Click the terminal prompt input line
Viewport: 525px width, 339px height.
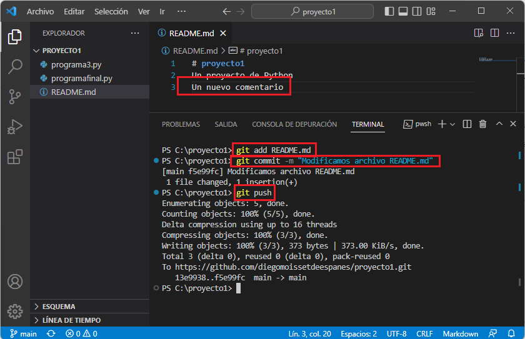pos(238,288)
